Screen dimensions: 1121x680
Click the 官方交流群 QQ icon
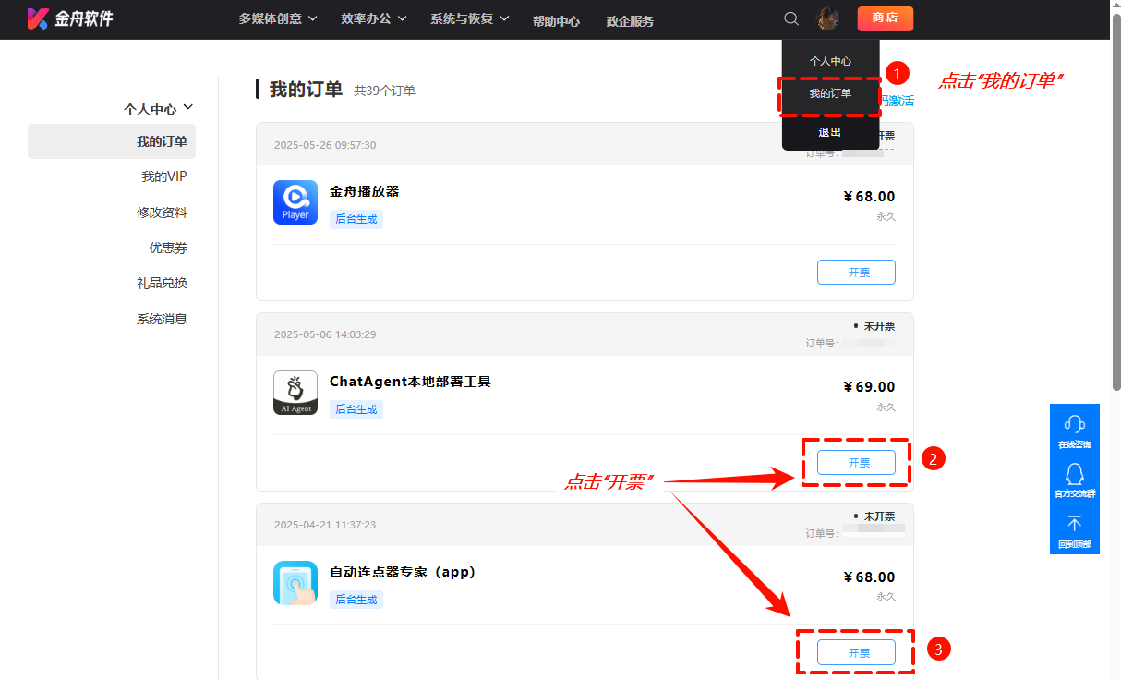(x=1074, y=474)
